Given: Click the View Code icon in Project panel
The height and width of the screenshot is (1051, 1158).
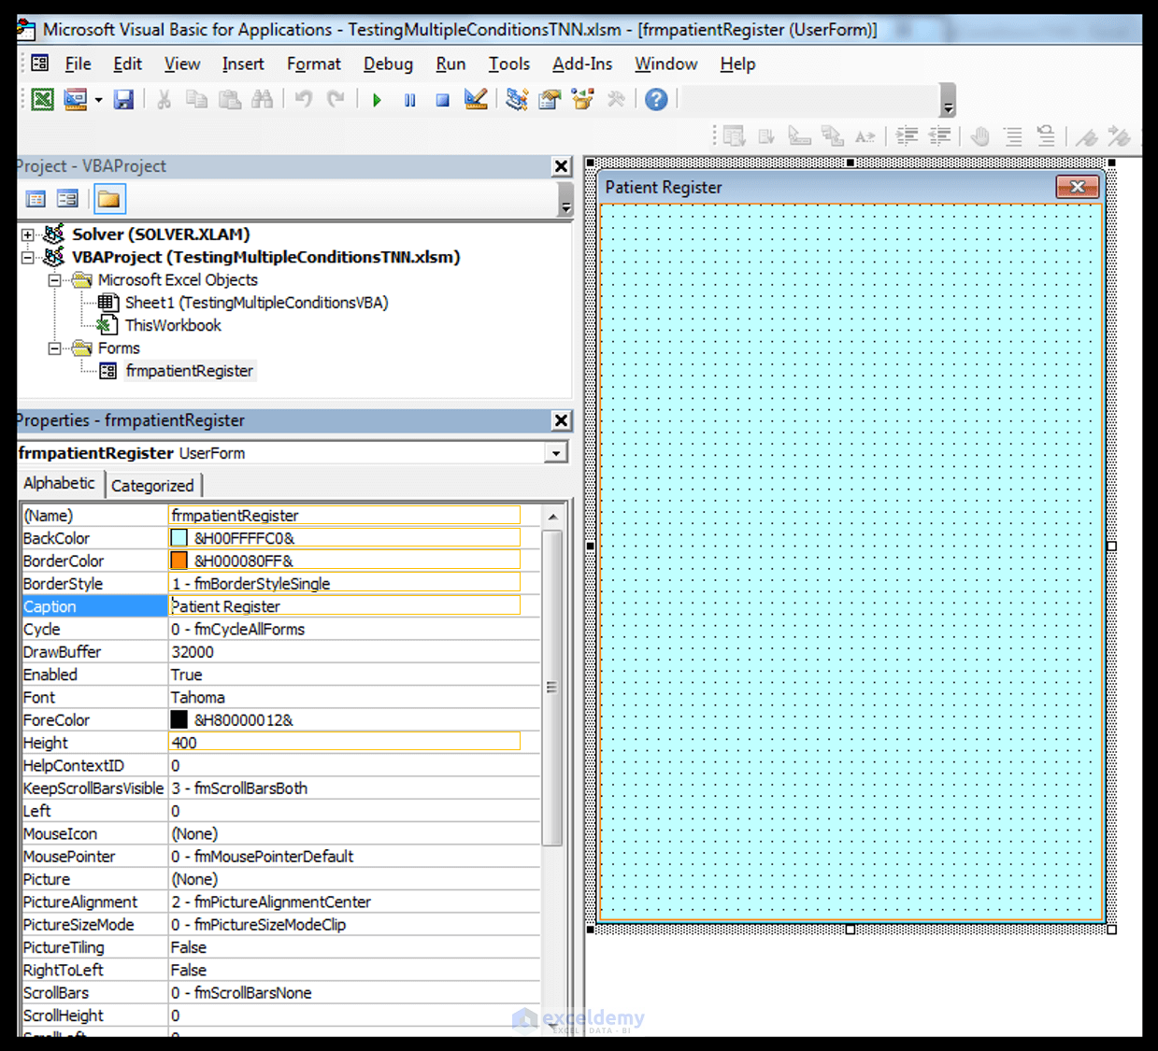Looking at the screenshot, I should [36, 199].
